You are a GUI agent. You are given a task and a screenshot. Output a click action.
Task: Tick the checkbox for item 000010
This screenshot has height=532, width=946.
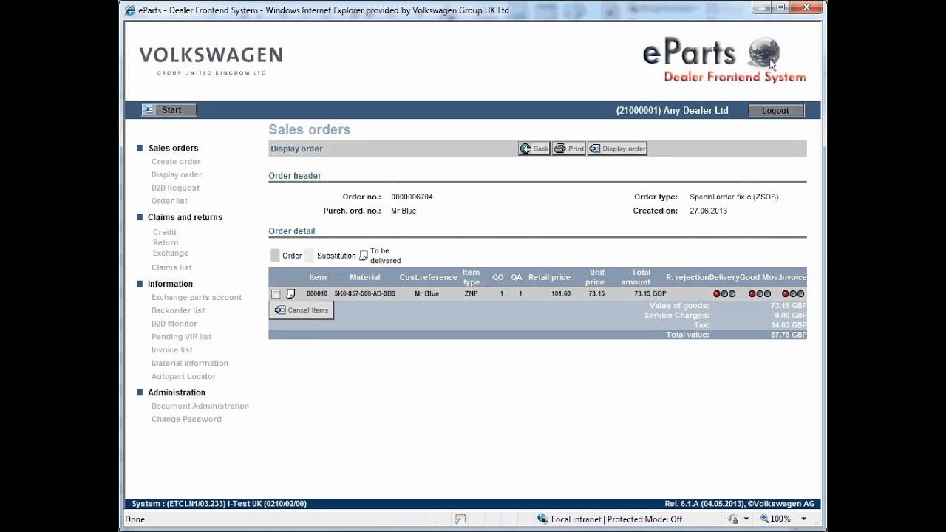click(276, 294)
